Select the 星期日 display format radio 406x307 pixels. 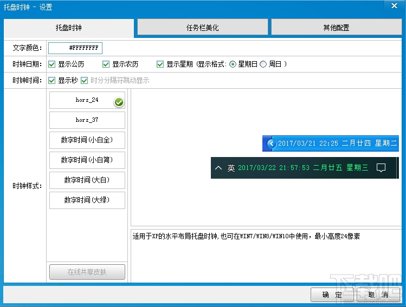pos(233,64)
